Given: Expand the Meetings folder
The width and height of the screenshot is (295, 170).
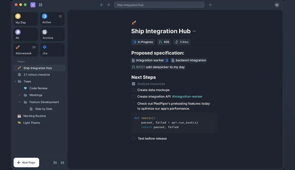Looking at the screenshot, I should (19, 95).
